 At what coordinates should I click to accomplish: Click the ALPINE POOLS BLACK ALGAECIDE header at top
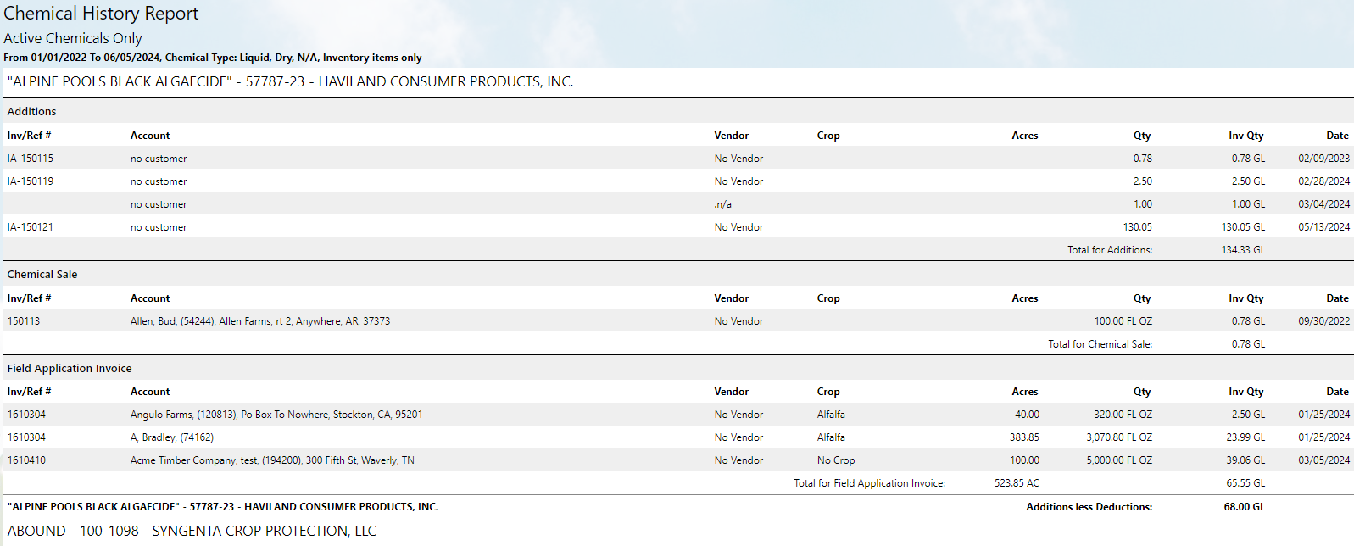291,81
